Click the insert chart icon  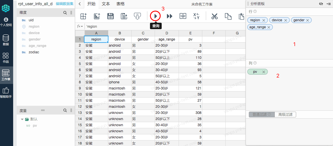coord(97,16)
